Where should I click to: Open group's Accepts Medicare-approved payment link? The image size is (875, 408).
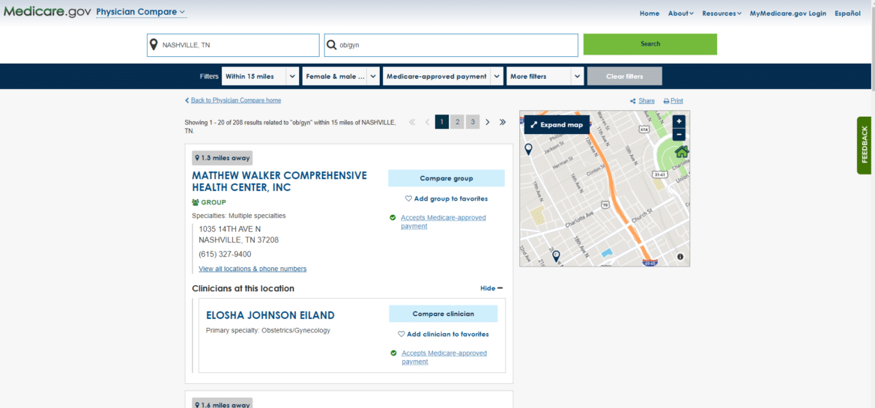[443, 222]
